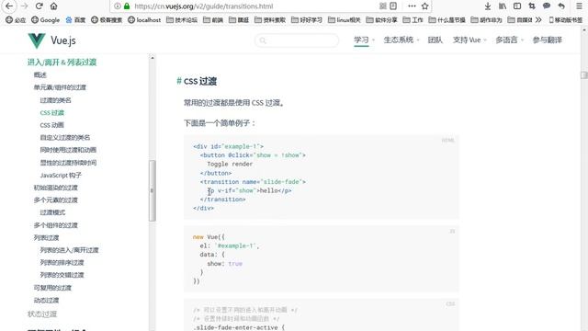Image resolution: width=588 pixels, height=331 pixels.
Task: Go back to the previous page
Action: pos(9,6)
